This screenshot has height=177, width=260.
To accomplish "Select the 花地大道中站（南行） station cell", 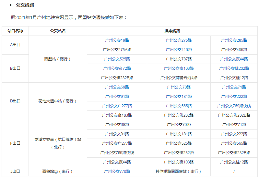I will pyautogui.click(x=58, y=101).
